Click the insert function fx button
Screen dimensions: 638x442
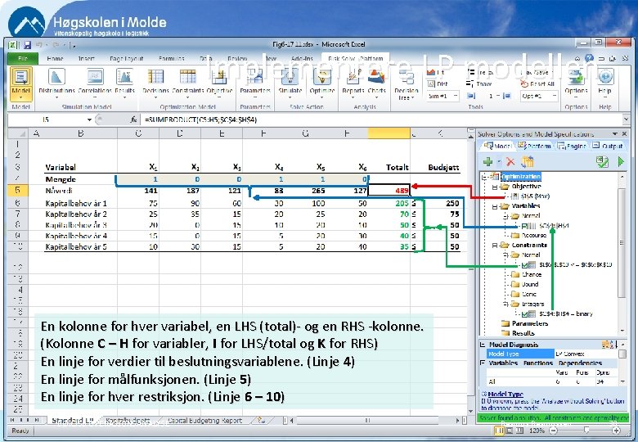point(133,120)
